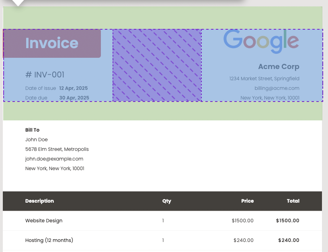Click the Description column header
Image resolution: width=328 pixels, height=252 pixels.
click(x=39, y=201)
